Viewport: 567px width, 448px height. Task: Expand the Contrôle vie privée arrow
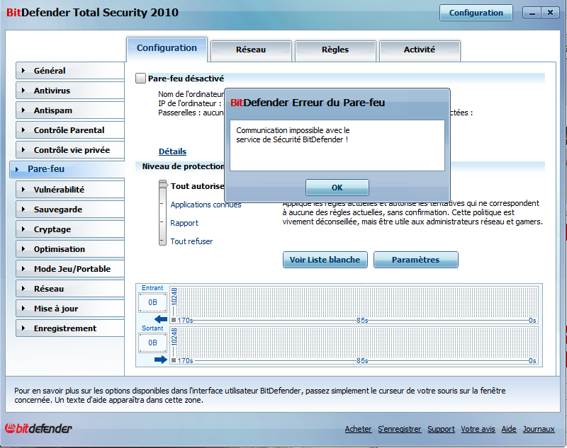pos(23,150)
